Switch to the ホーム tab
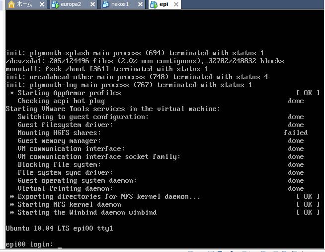325x252 pixels. click(24, 4)
